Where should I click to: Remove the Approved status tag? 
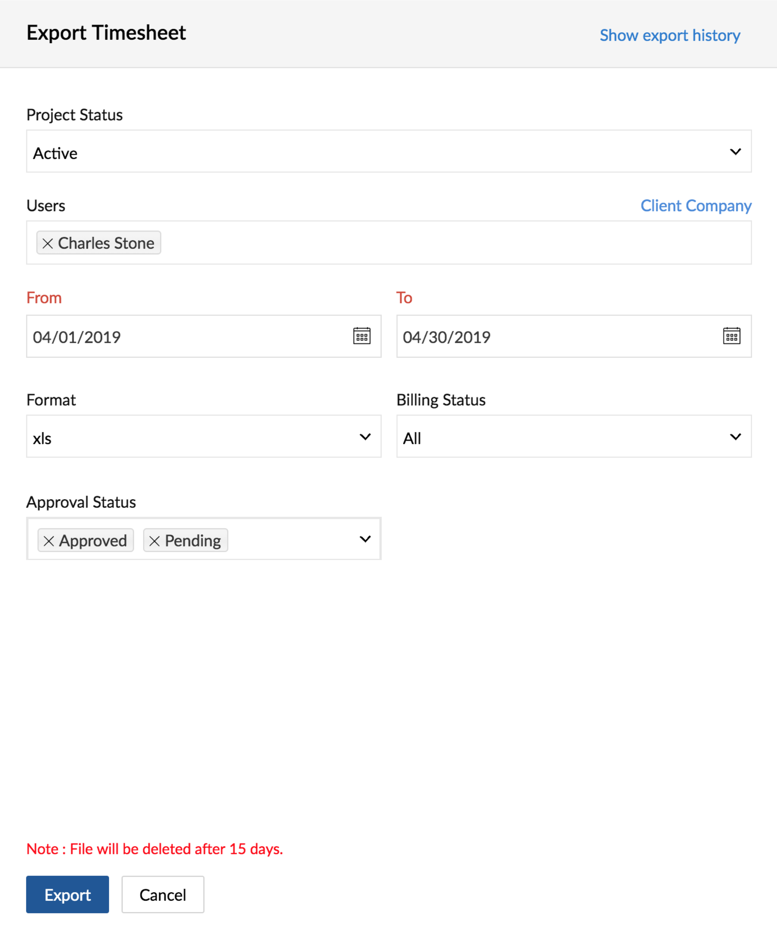tap(49, 541)
